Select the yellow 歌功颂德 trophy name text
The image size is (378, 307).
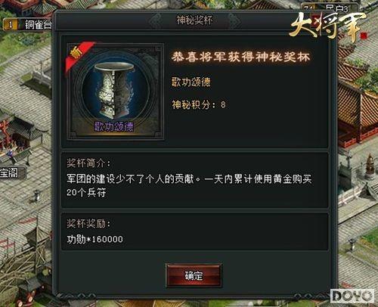coord(191,82)
